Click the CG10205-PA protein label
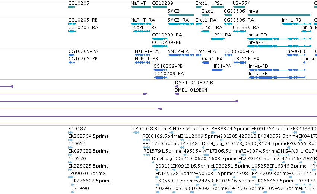The height and width of the screenshot is (194, 317). tap(83, 51)
